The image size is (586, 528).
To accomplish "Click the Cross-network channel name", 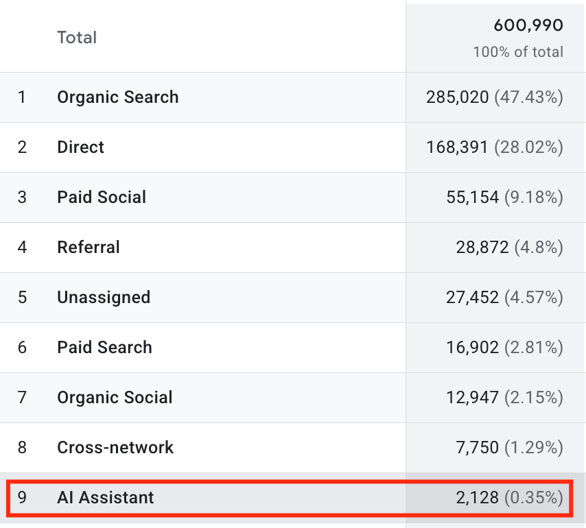I will (115, 447).
